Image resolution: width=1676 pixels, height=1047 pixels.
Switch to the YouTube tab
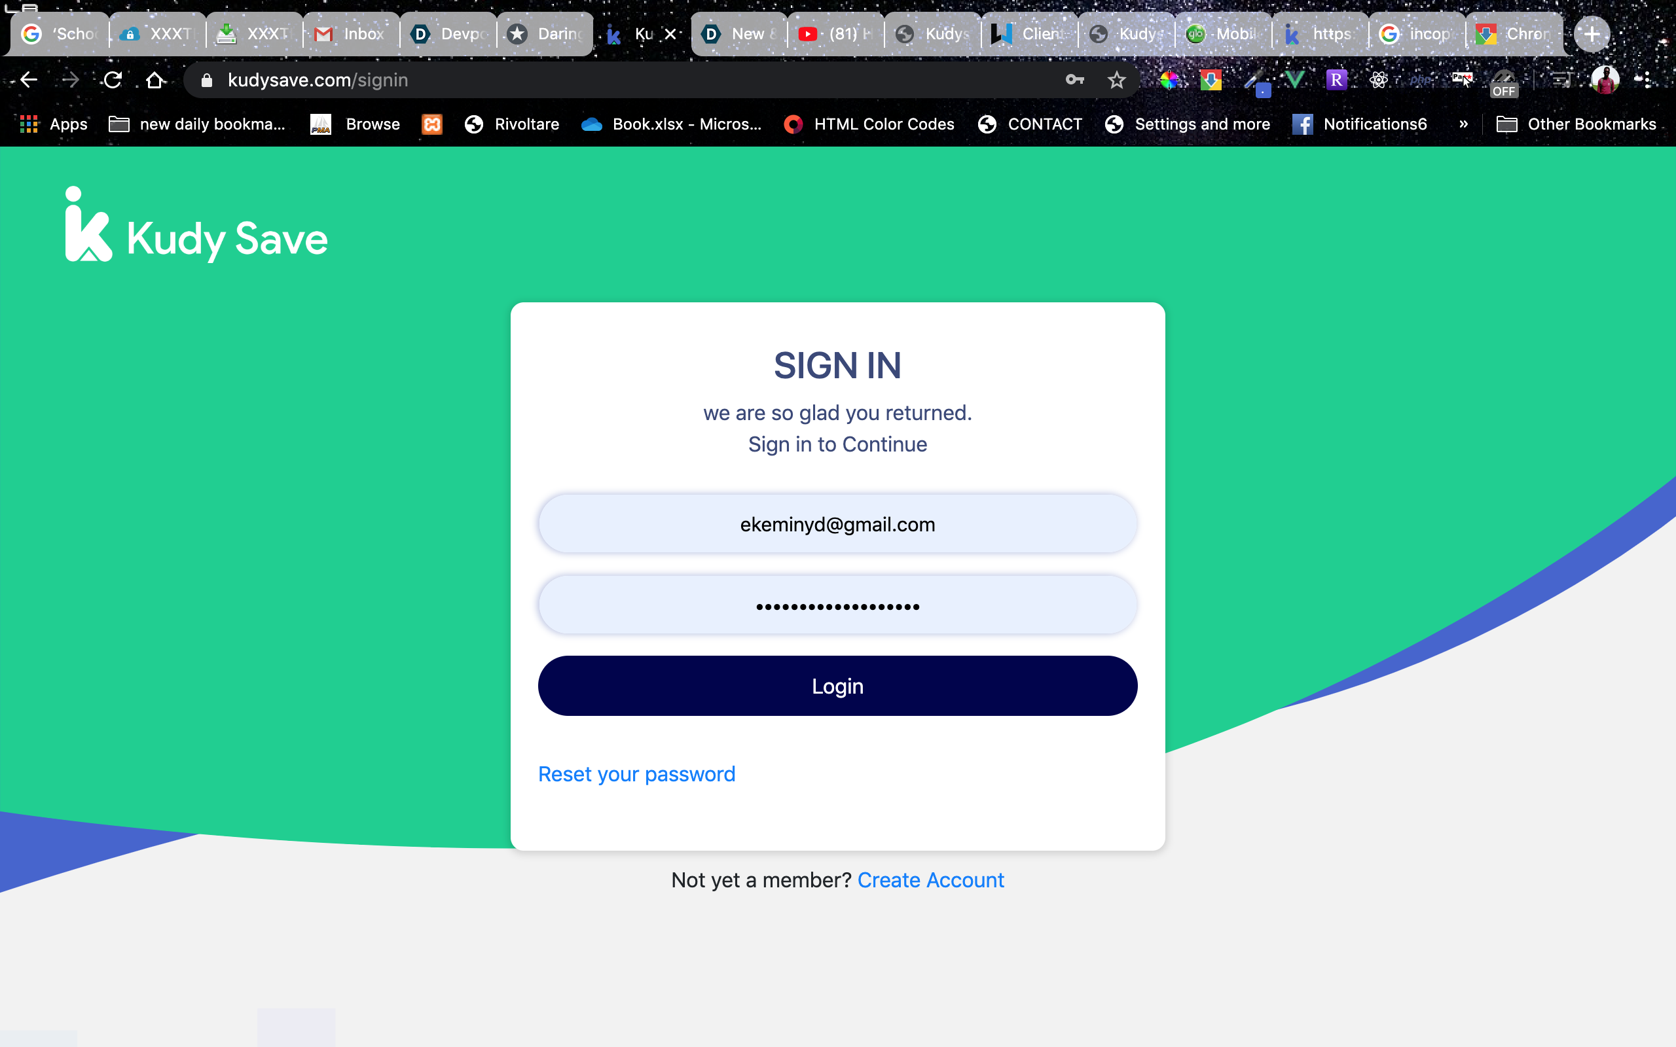pyautogui.click(x=835, y=34)
